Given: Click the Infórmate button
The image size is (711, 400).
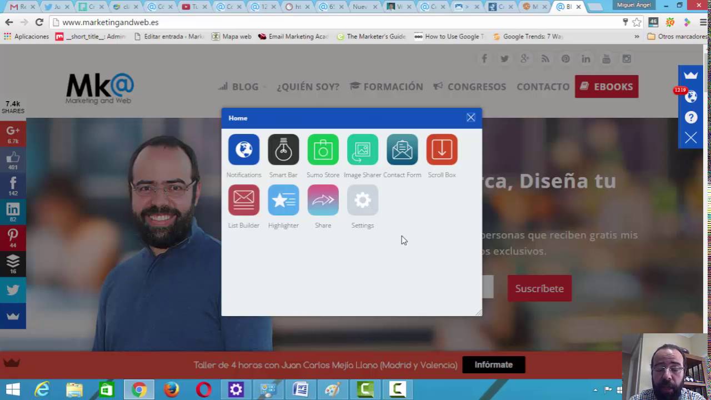Looking at the screenshot, I should 493,364.
